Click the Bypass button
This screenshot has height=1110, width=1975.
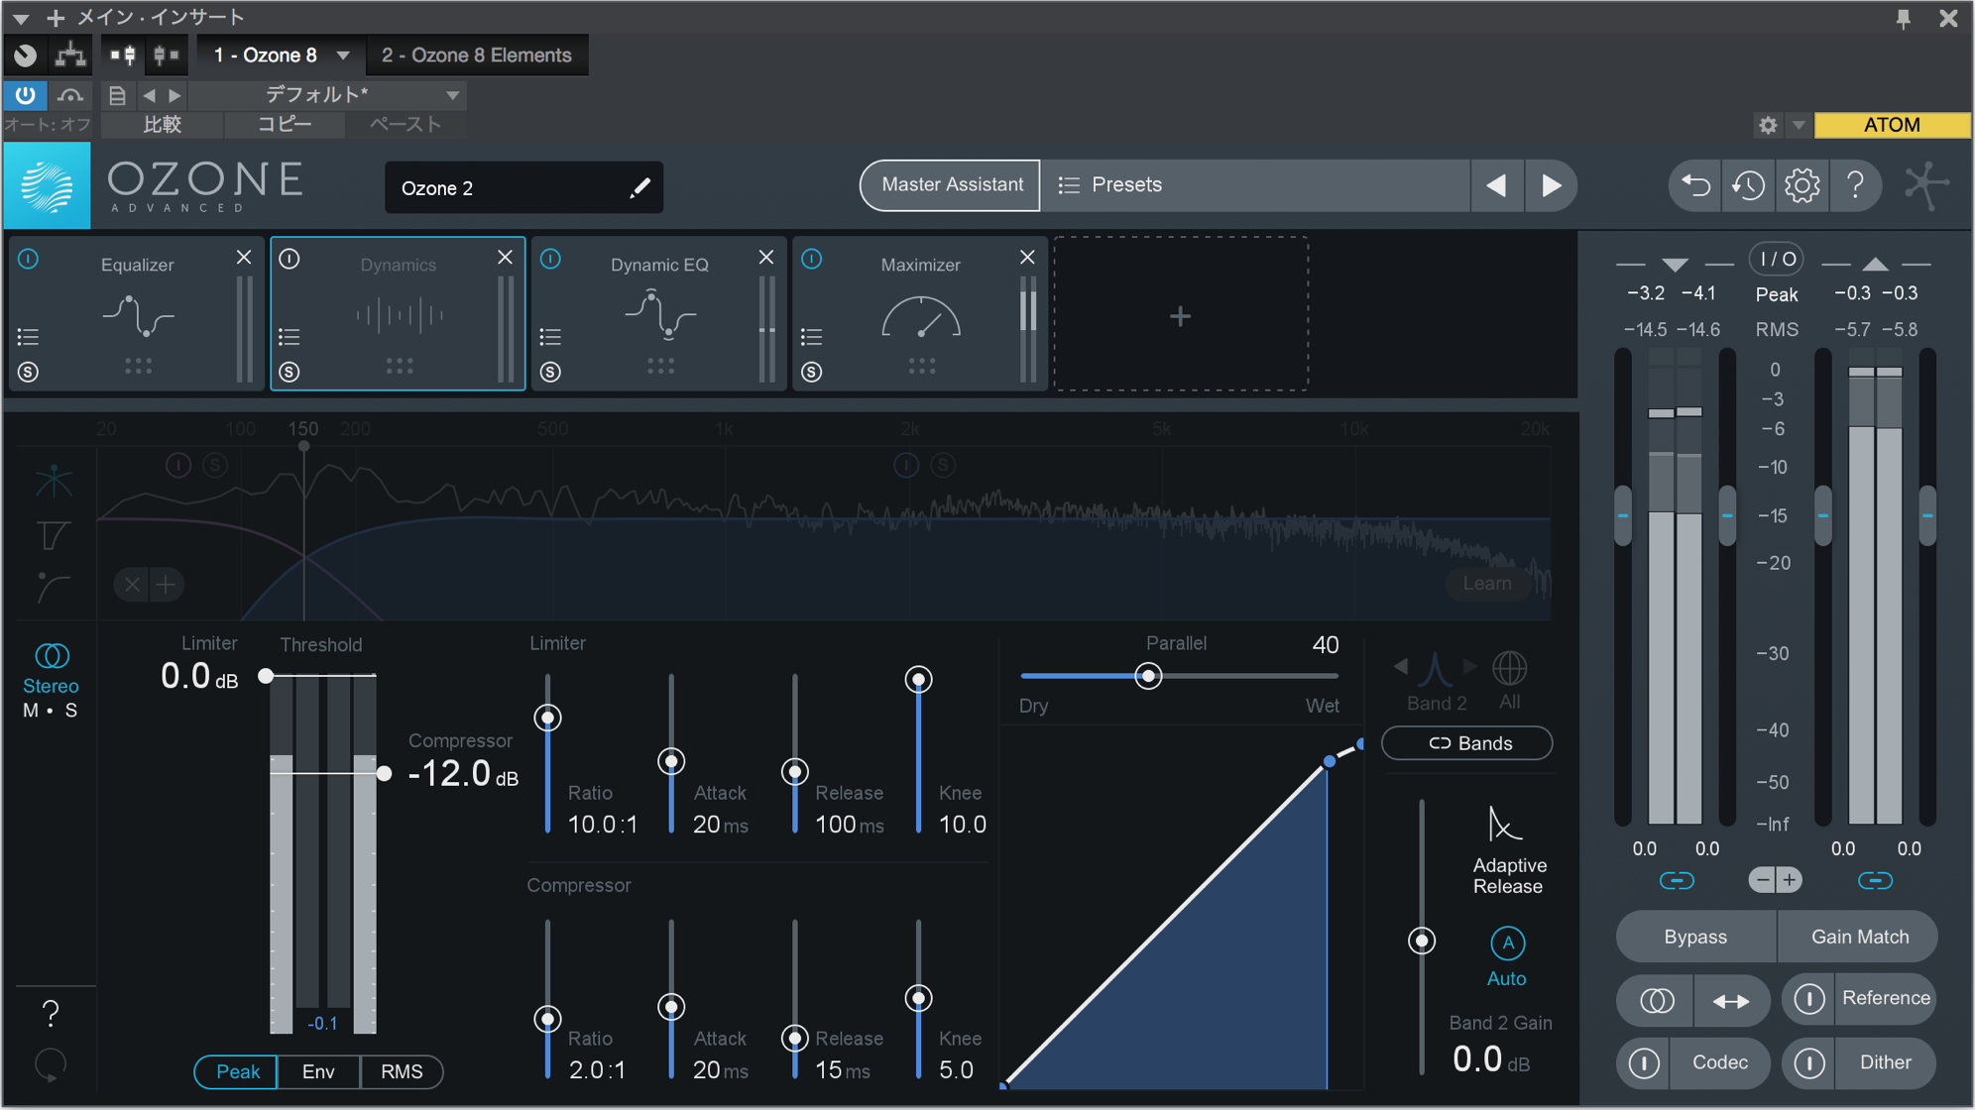point(1695,937)
